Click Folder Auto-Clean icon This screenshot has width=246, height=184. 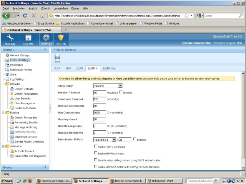click(12, 108)
